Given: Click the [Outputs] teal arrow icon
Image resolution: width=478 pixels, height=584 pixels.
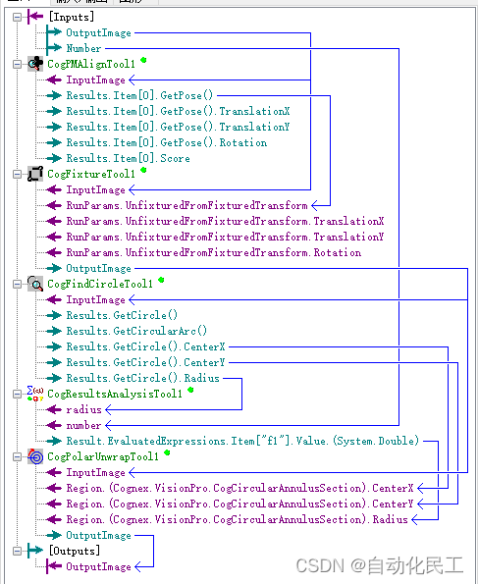Looking at the screenshot, I should click(35, 551).
